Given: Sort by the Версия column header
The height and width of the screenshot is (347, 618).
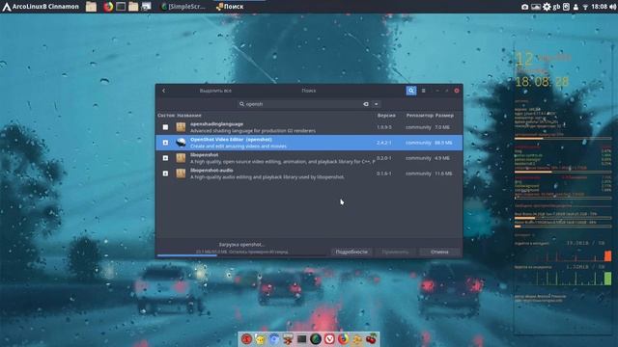Looking at the screenshot, I should click(x=386, y=116).
